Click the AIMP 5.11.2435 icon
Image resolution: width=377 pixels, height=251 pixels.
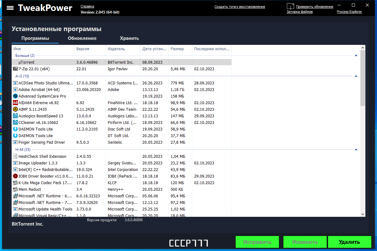[15, 109]
